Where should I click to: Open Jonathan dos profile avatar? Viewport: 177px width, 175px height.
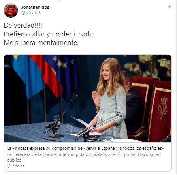point(11,11)
